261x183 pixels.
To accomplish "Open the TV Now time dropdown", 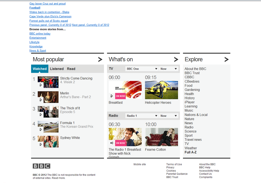I will 168,69.
